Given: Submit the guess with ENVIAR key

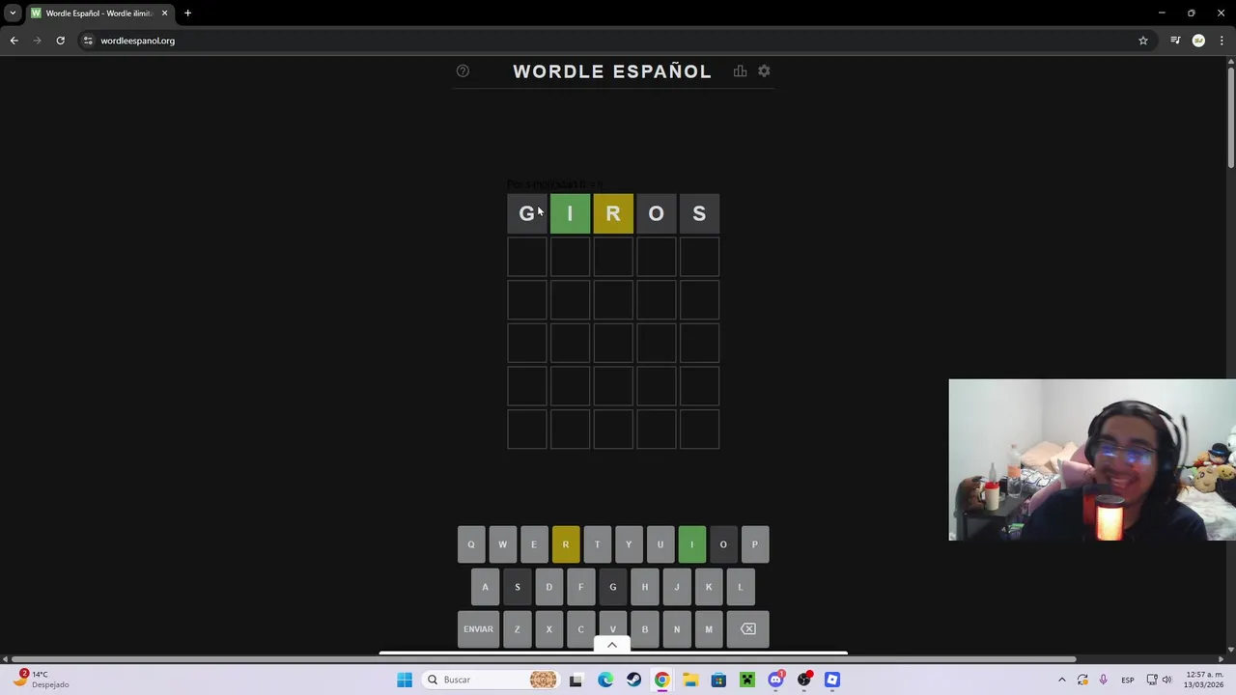Looking at the screenshot, I should [x=478, y=629].
